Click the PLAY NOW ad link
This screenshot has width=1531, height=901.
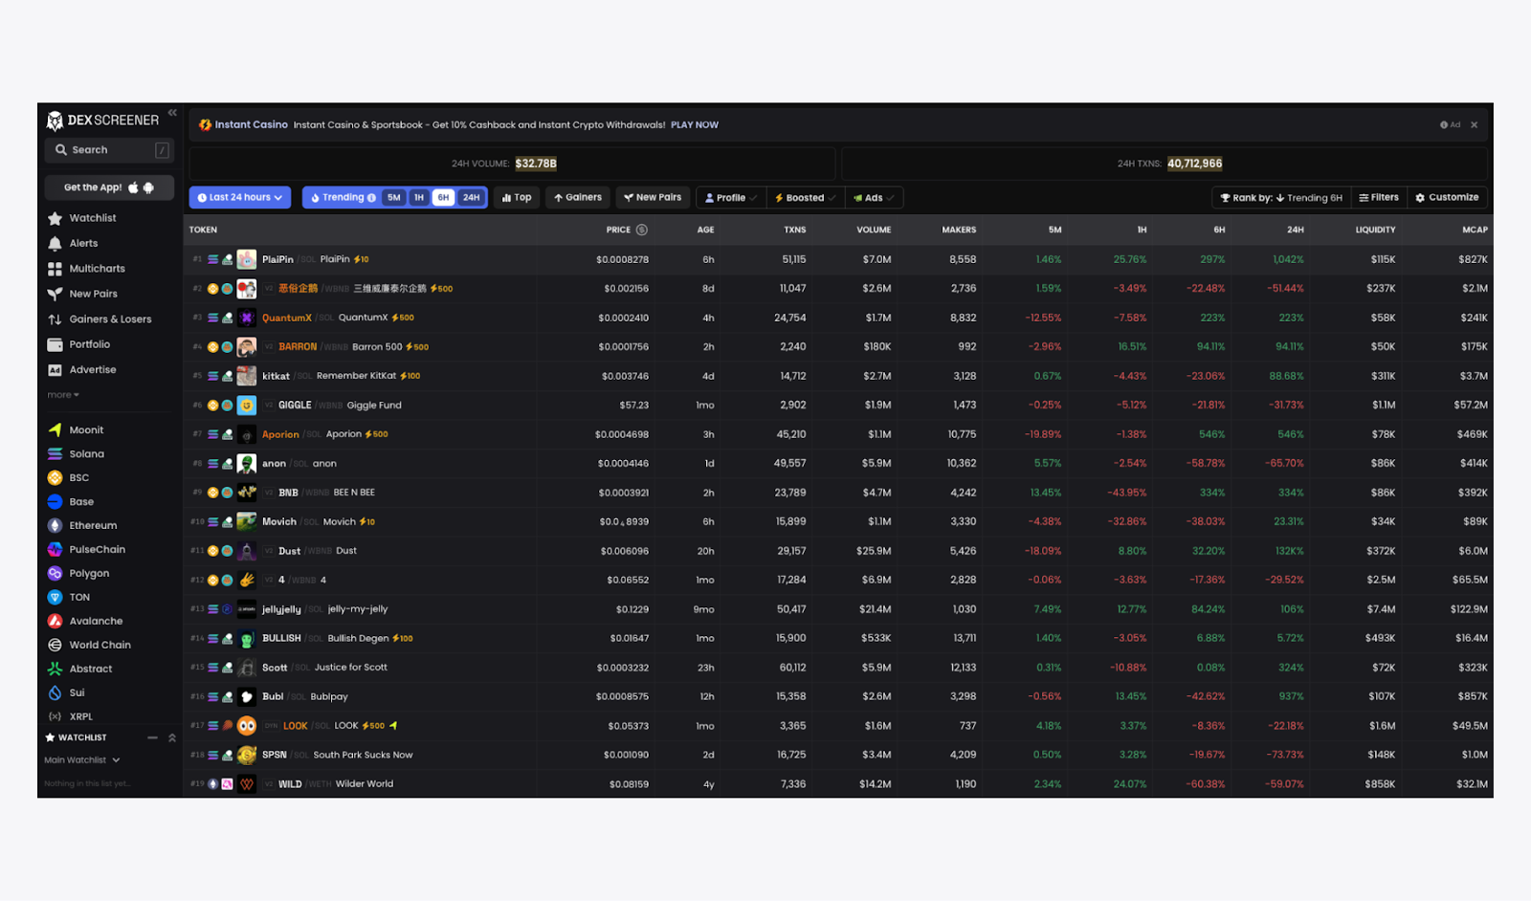(695, 124)
